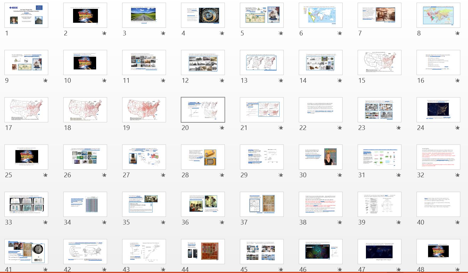Click the transition star icon below slide 40
This screenshot has height=273, width=468.
(x=457, y=222)
